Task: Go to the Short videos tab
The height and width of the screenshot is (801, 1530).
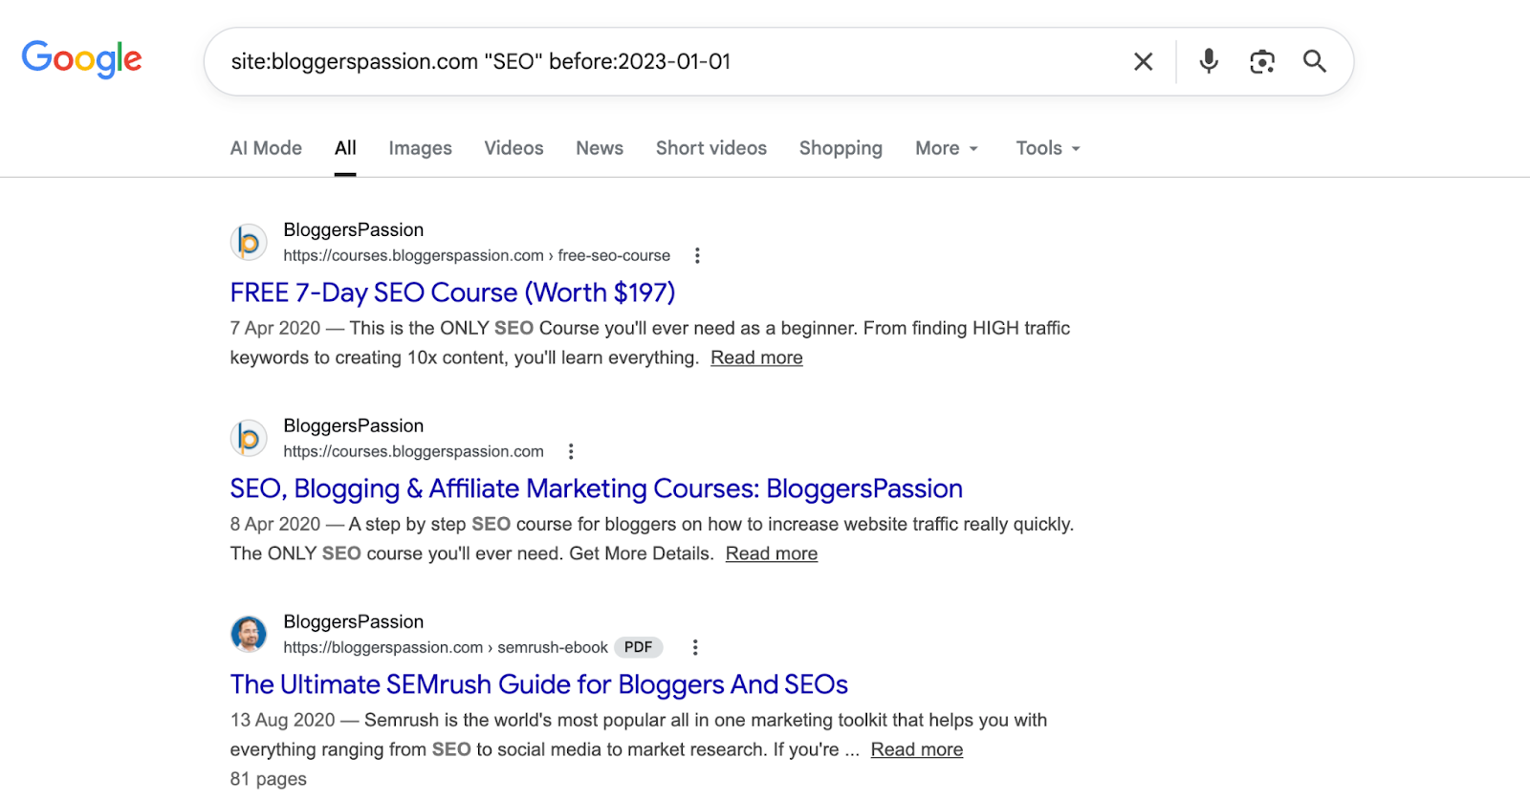Action: point(710,148)
